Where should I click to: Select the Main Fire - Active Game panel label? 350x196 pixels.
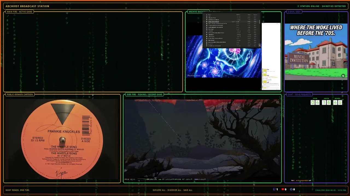(19, 12)
